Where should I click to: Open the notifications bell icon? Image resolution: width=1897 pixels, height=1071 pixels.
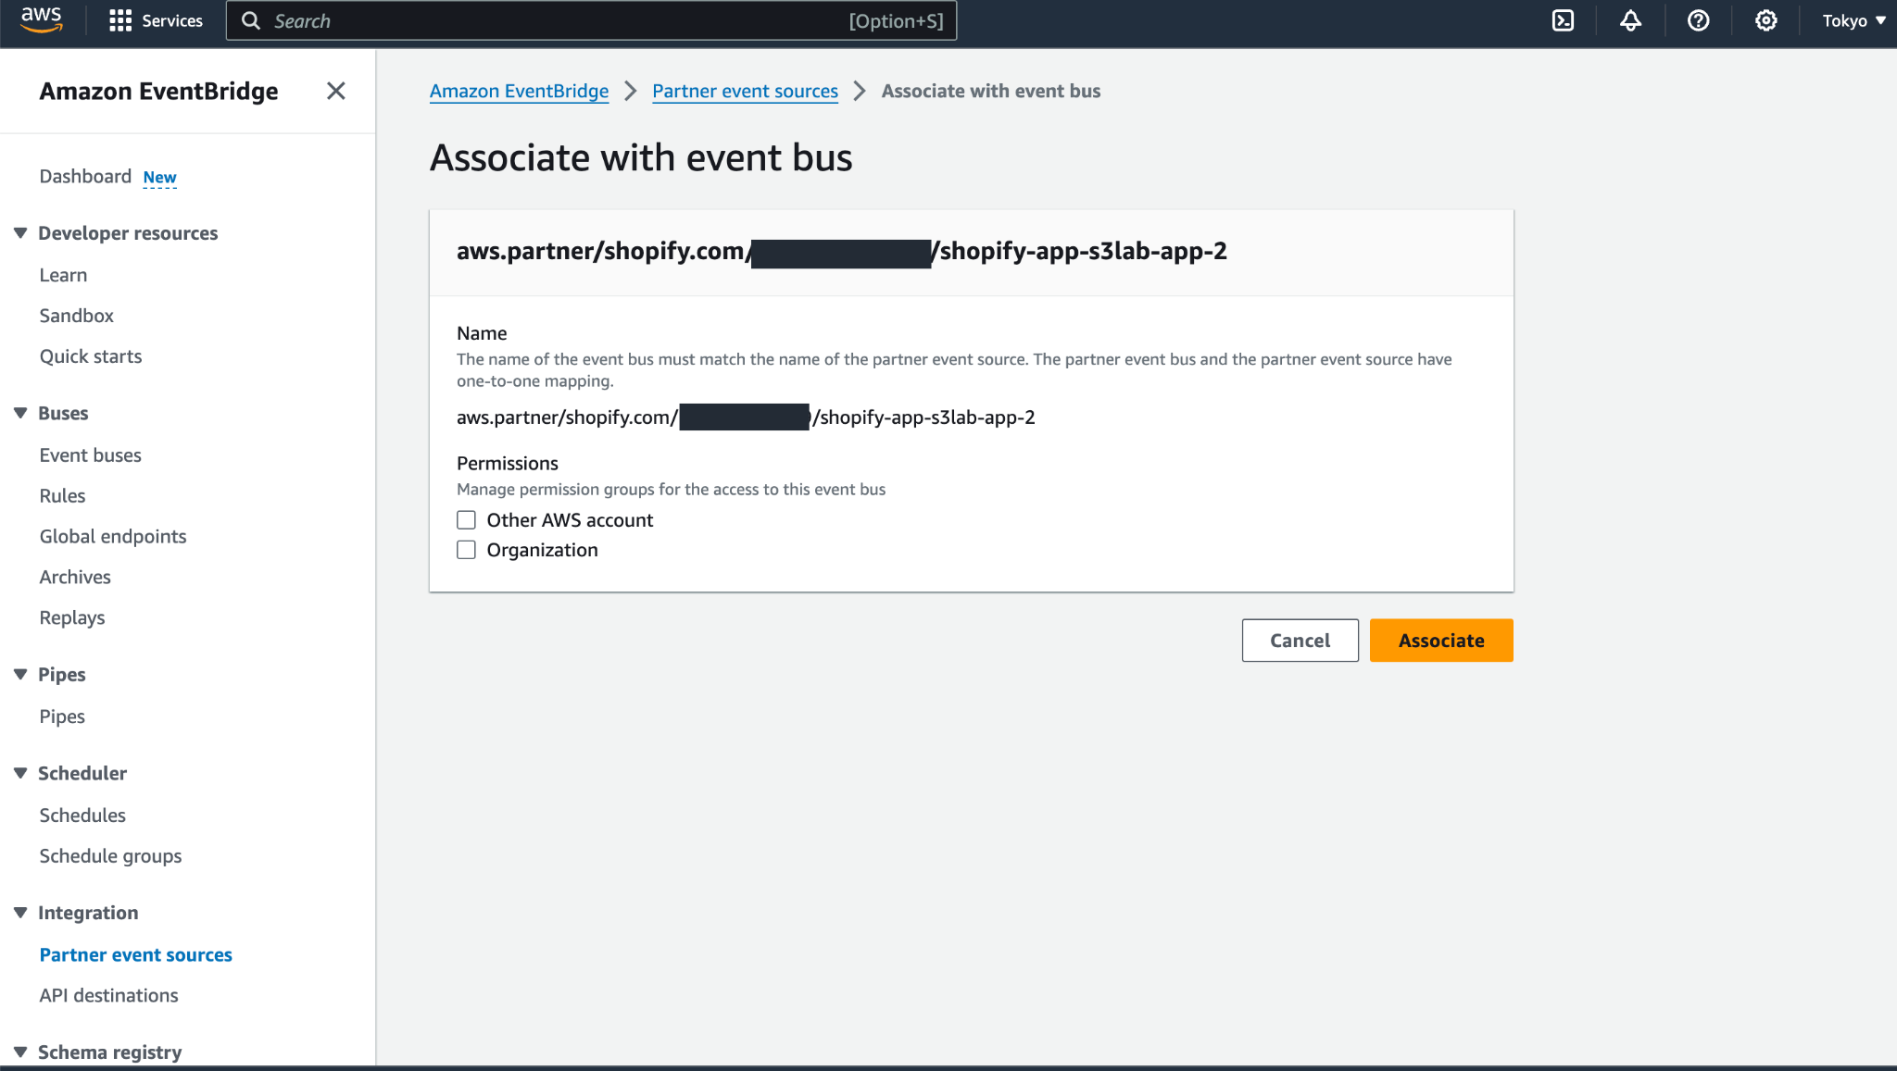(x=1630, y=20)
